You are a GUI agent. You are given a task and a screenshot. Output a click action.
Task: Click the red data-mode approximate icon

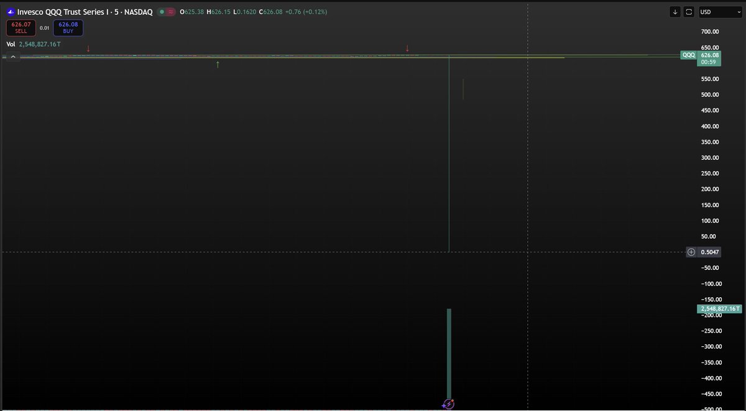click(170, 12)
